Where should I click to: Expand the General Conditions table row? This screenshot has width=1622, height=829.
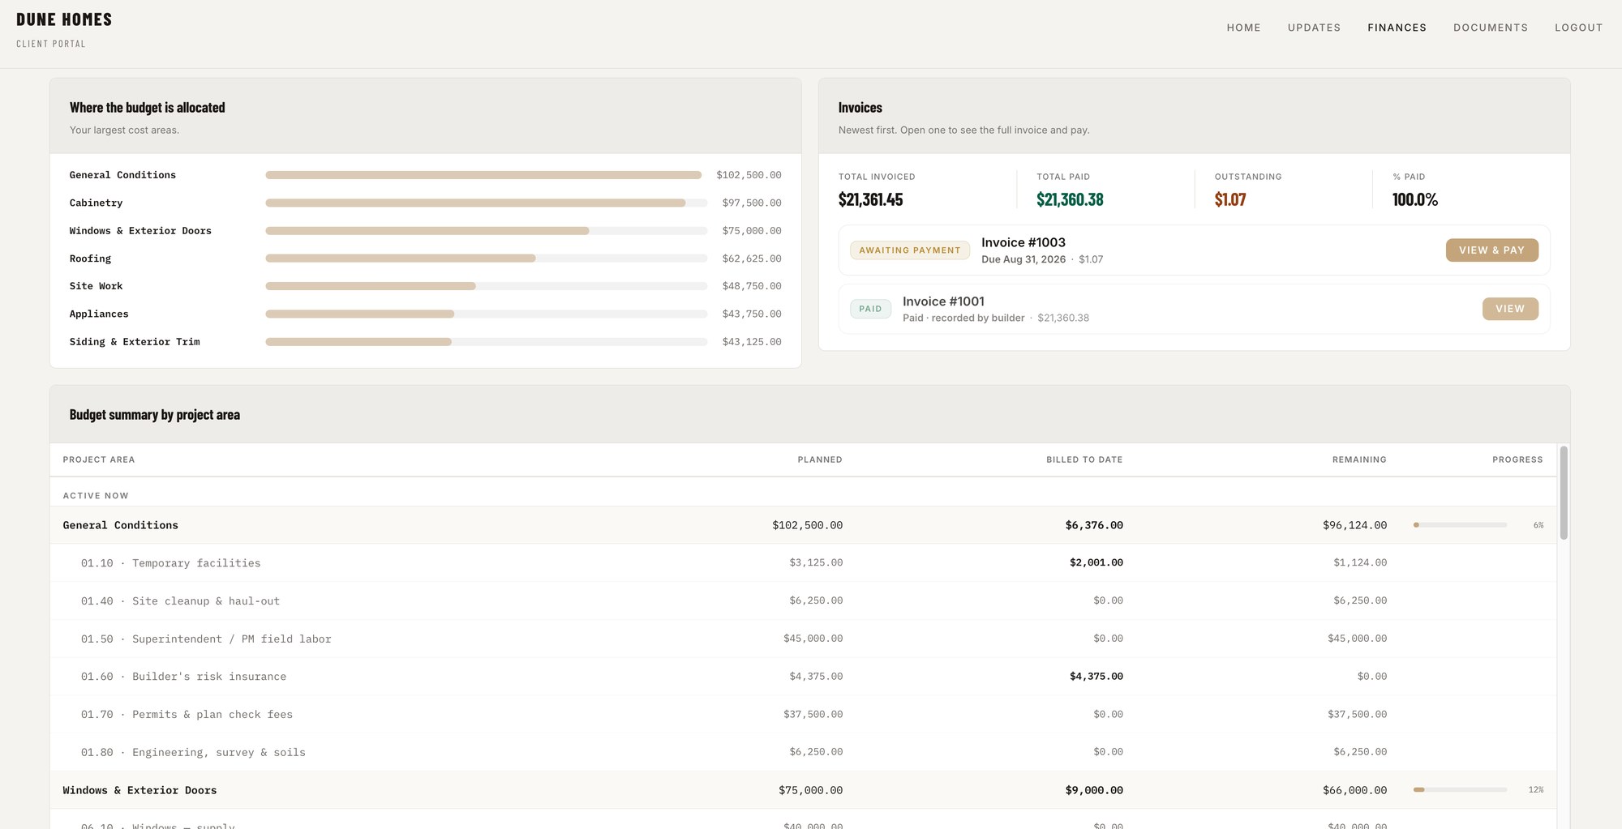pos(803,525)
